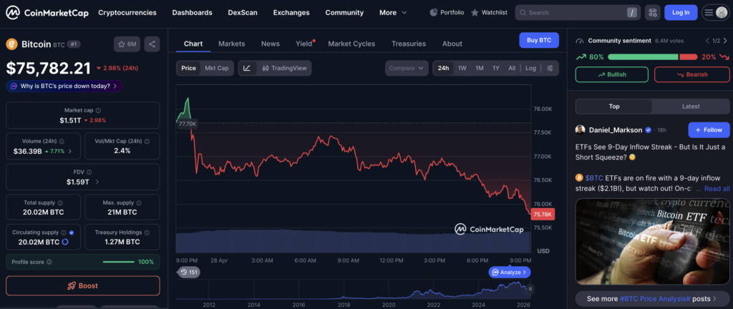Click the Analyze button

point(510,272)
